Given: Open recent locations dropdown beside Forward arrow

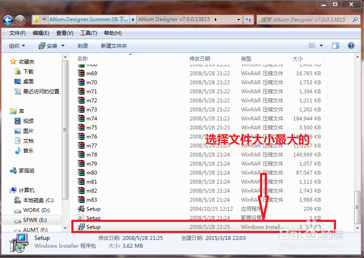Looking at the screenshot, I should (28, 20).
